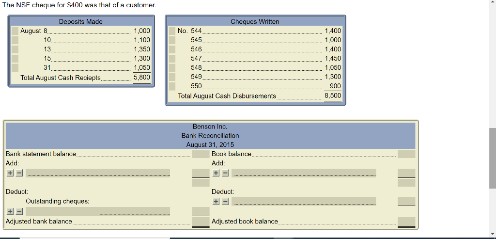
Task: Select the Total August Cash Disbursements value 8,500
Action: 333,96
